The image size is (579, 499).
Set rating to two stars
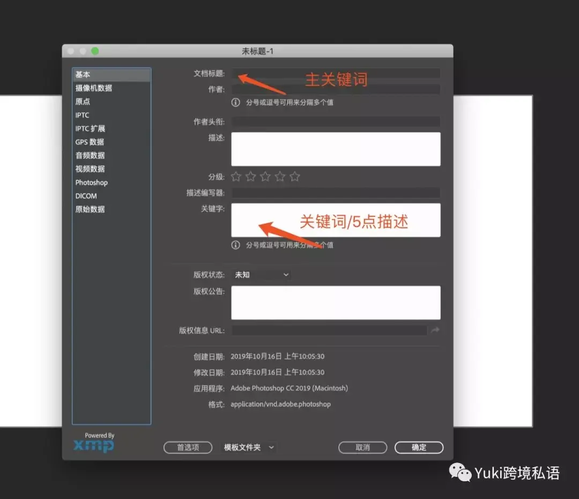[251, 177]
